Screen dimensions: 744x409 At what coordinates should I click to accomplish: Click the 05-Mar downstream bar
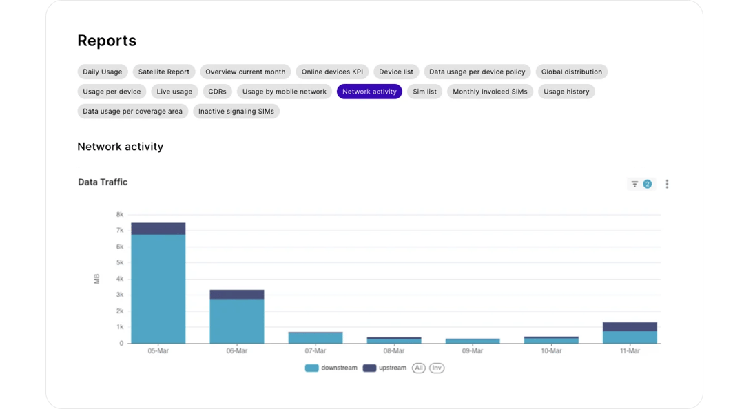coord(158,289)
